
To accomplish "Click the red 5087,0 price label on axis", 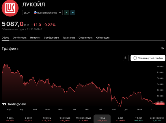I will point(160,104).
